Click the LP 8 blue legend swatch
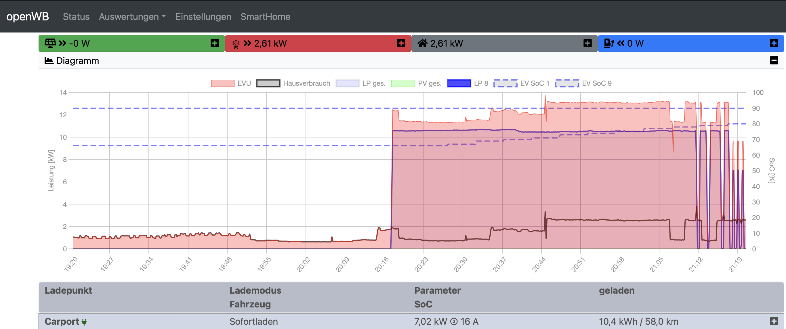Image resolution: width=786 pixels, height=329 pixels. click(x=459, y=83)
